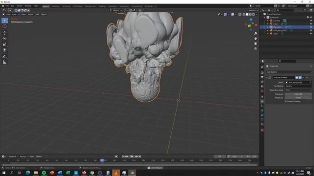Collapse the Volume to Mesh modifier panel

(x=267, y=77)
